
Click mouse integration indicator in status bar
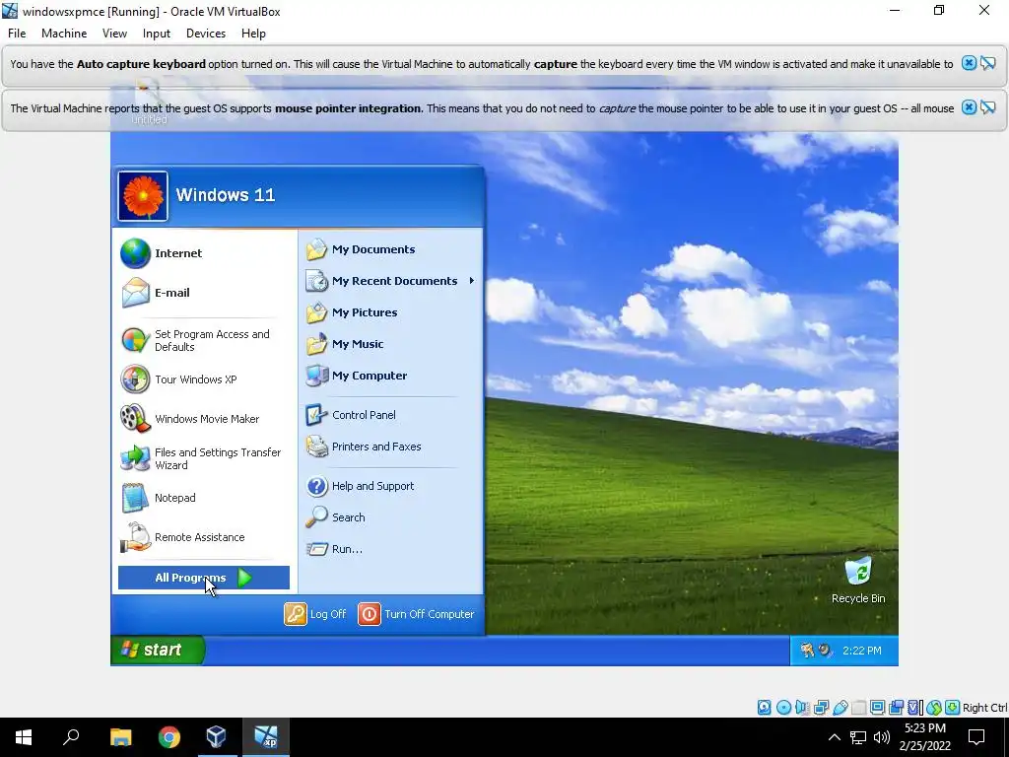coord(934,708)
